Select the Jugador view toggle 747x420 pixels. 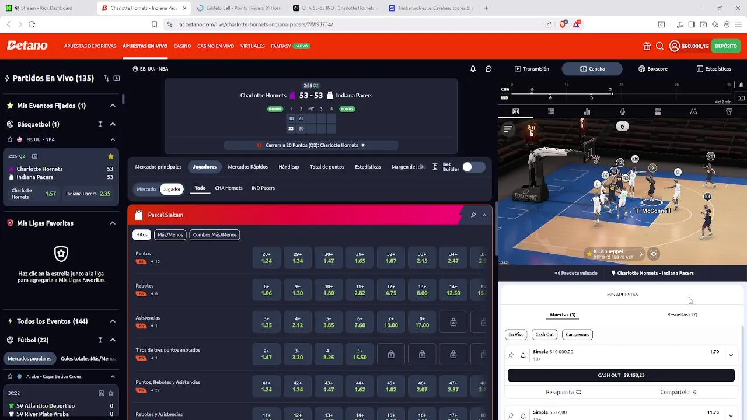tap(172, 189)
